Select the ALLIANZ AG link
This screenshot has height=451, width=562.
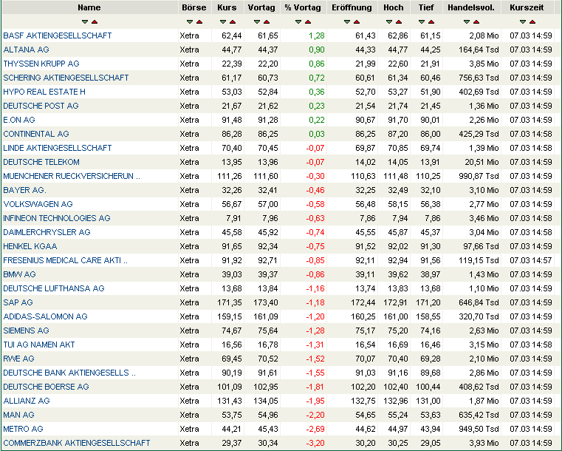coord(27,401)
